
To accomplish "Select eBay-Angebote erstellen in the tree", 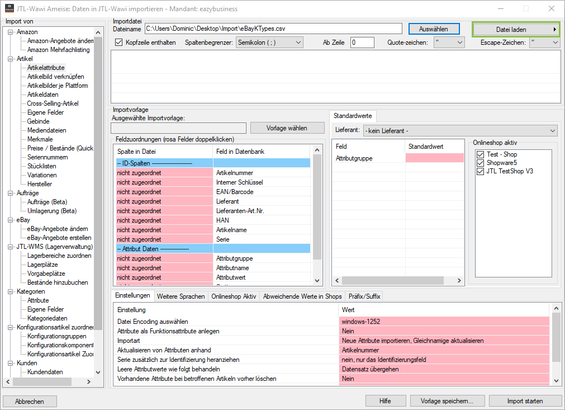I will (59, 238).
